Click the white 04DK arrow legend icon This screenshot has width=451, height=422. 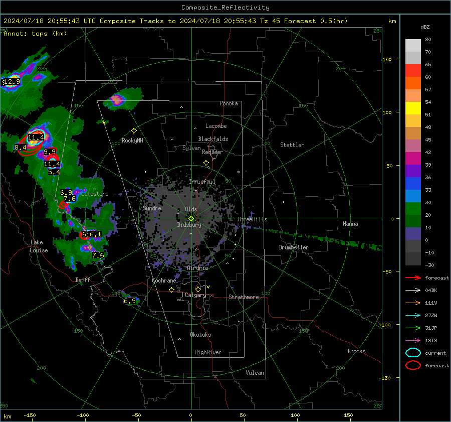click(413, 290)
